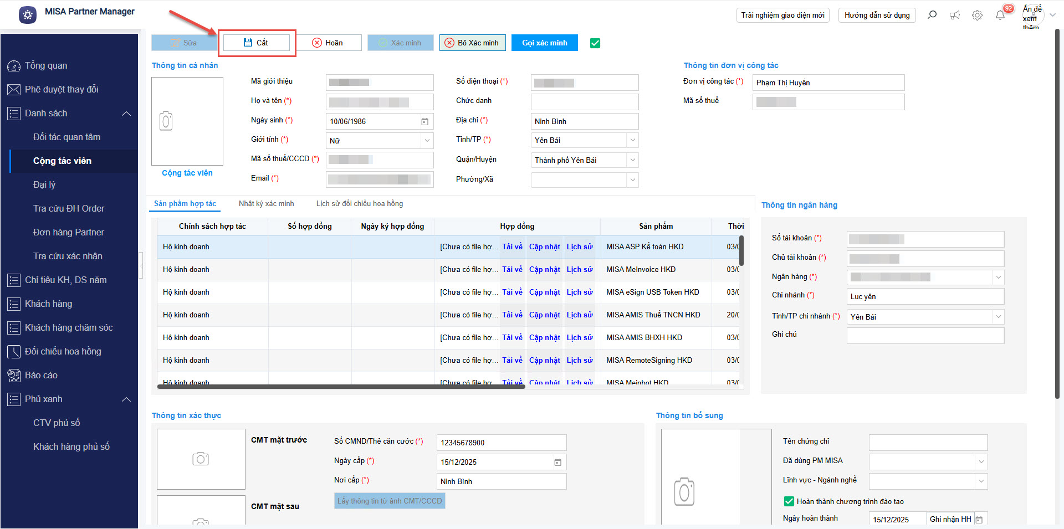This screenshot has height=529, width=1064.
Task: Open the Giới tính dropdown
Action: pos(427,141)
